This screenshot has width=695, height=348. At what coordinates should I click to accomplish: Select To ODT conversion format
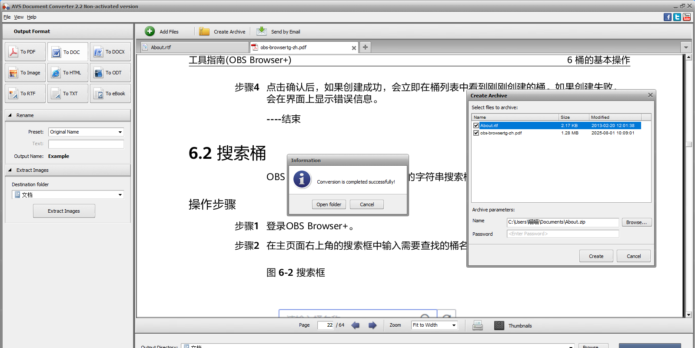[110, 73]
